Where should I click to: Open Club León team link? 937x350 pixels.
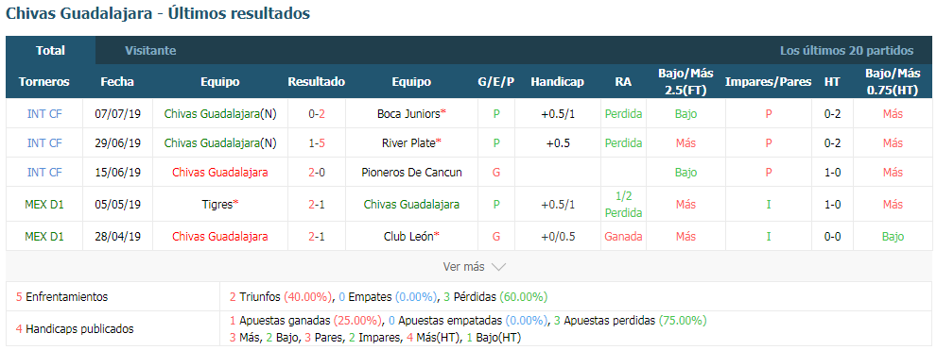408,236
